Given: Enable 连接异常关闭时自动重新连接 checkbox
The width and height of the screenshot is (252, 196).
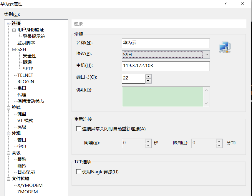Looking at the screenshot, I should 78,129.
